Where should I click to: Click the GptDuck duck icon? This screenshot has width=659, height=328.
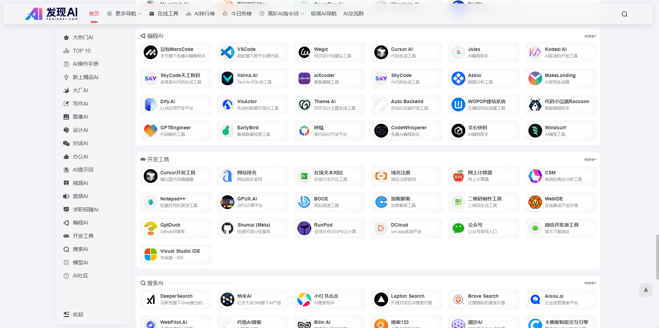(x=151, y=228)
